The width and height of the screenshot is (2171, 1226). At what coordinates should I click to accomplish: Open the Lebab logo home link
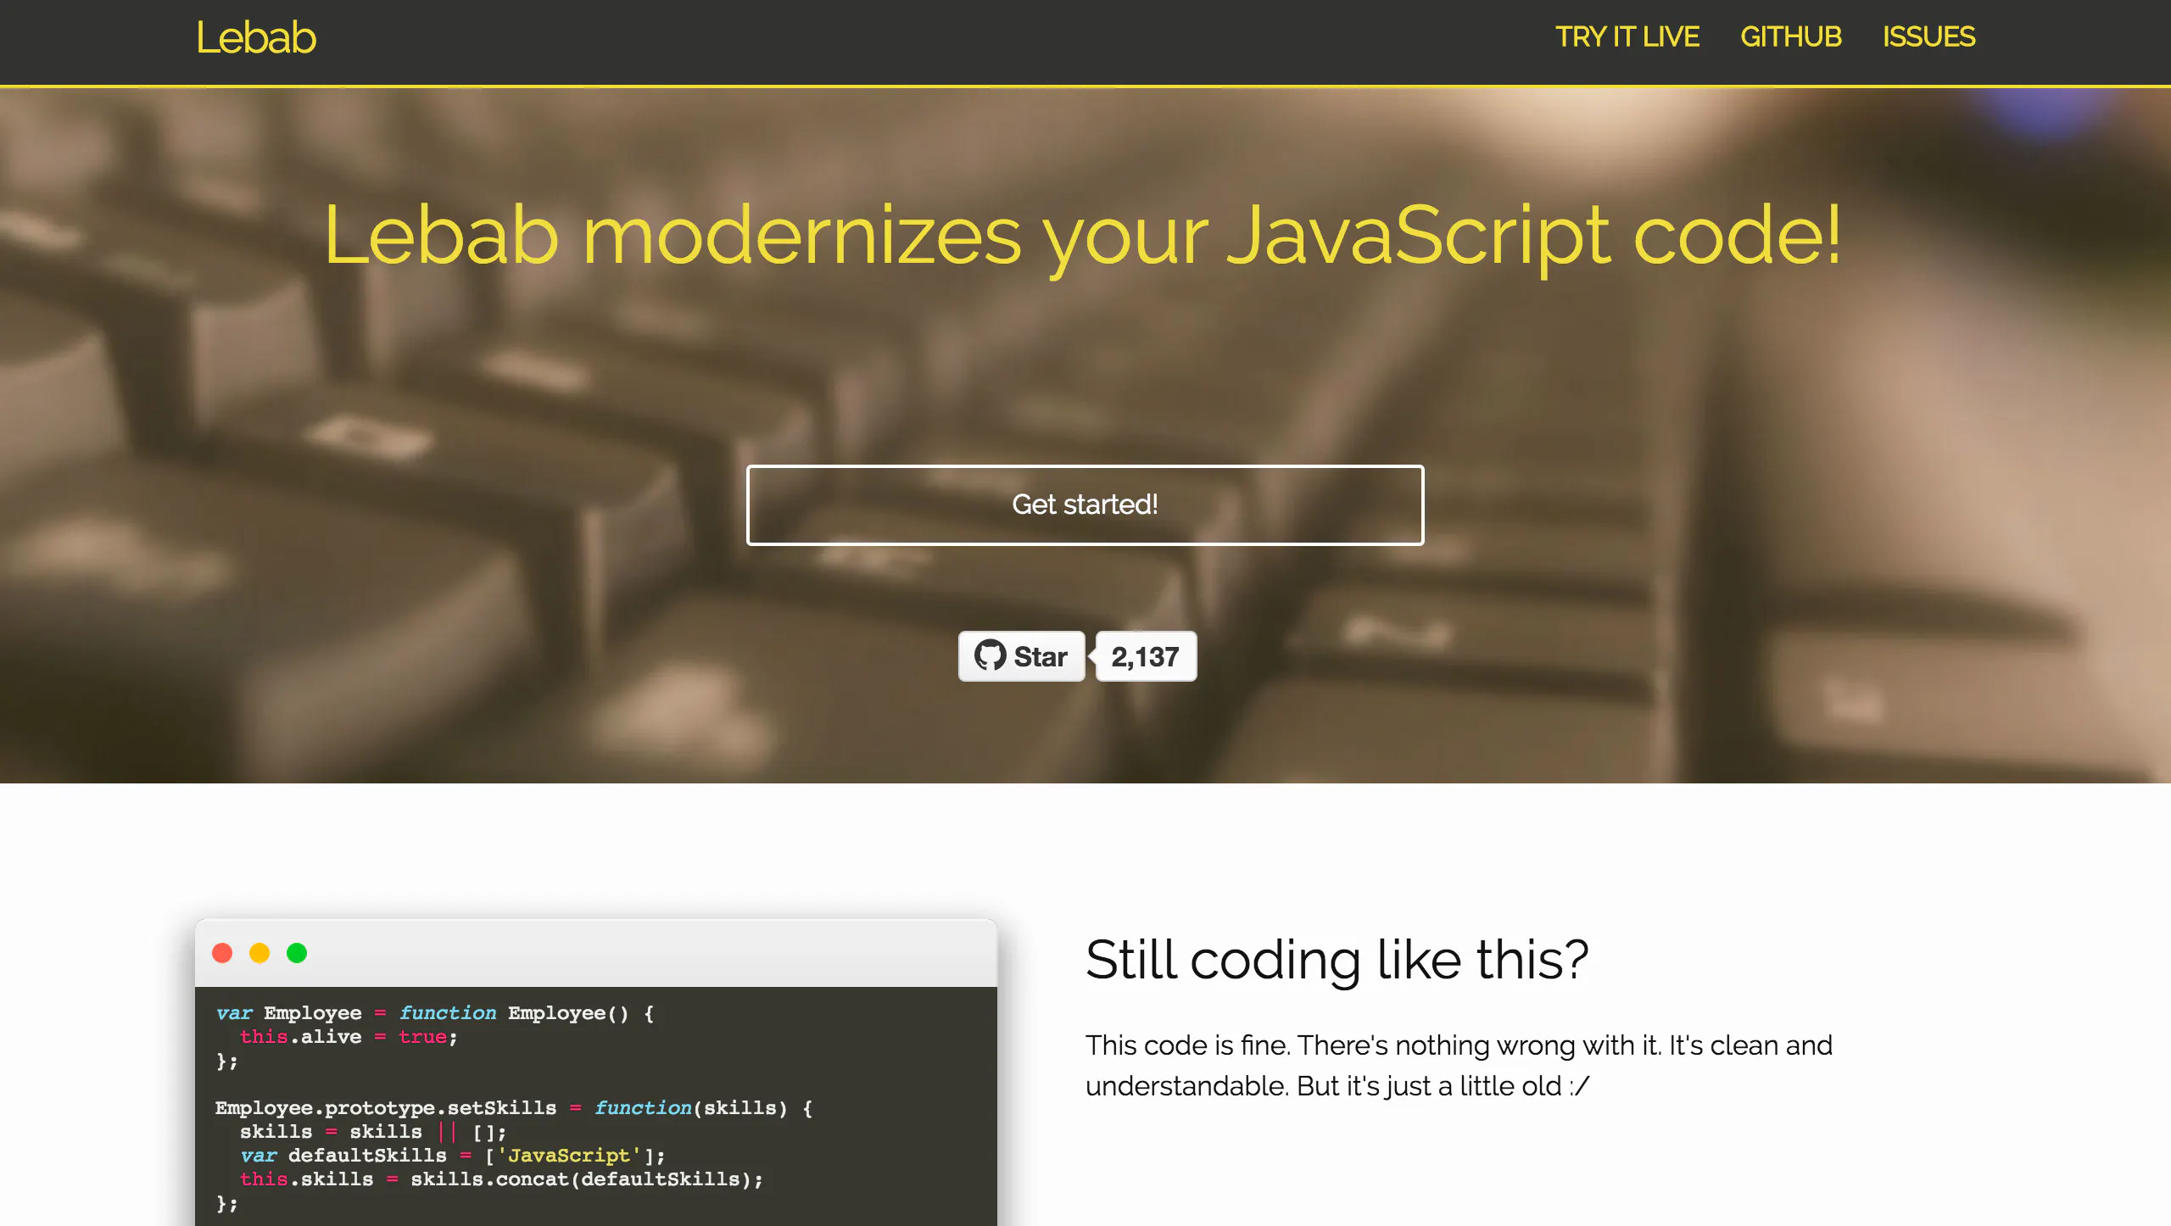(x=256, y=38)
